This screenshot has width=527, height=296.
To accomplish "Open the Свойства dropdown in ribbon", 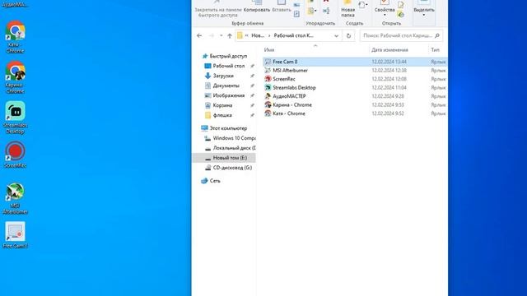I will click(385, 15).
